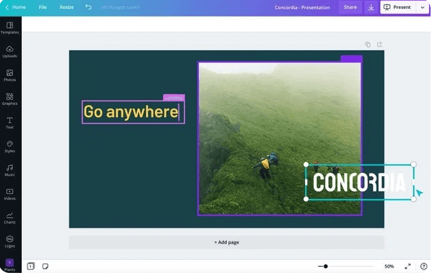Open the Logos panel

tap(10, 242)
